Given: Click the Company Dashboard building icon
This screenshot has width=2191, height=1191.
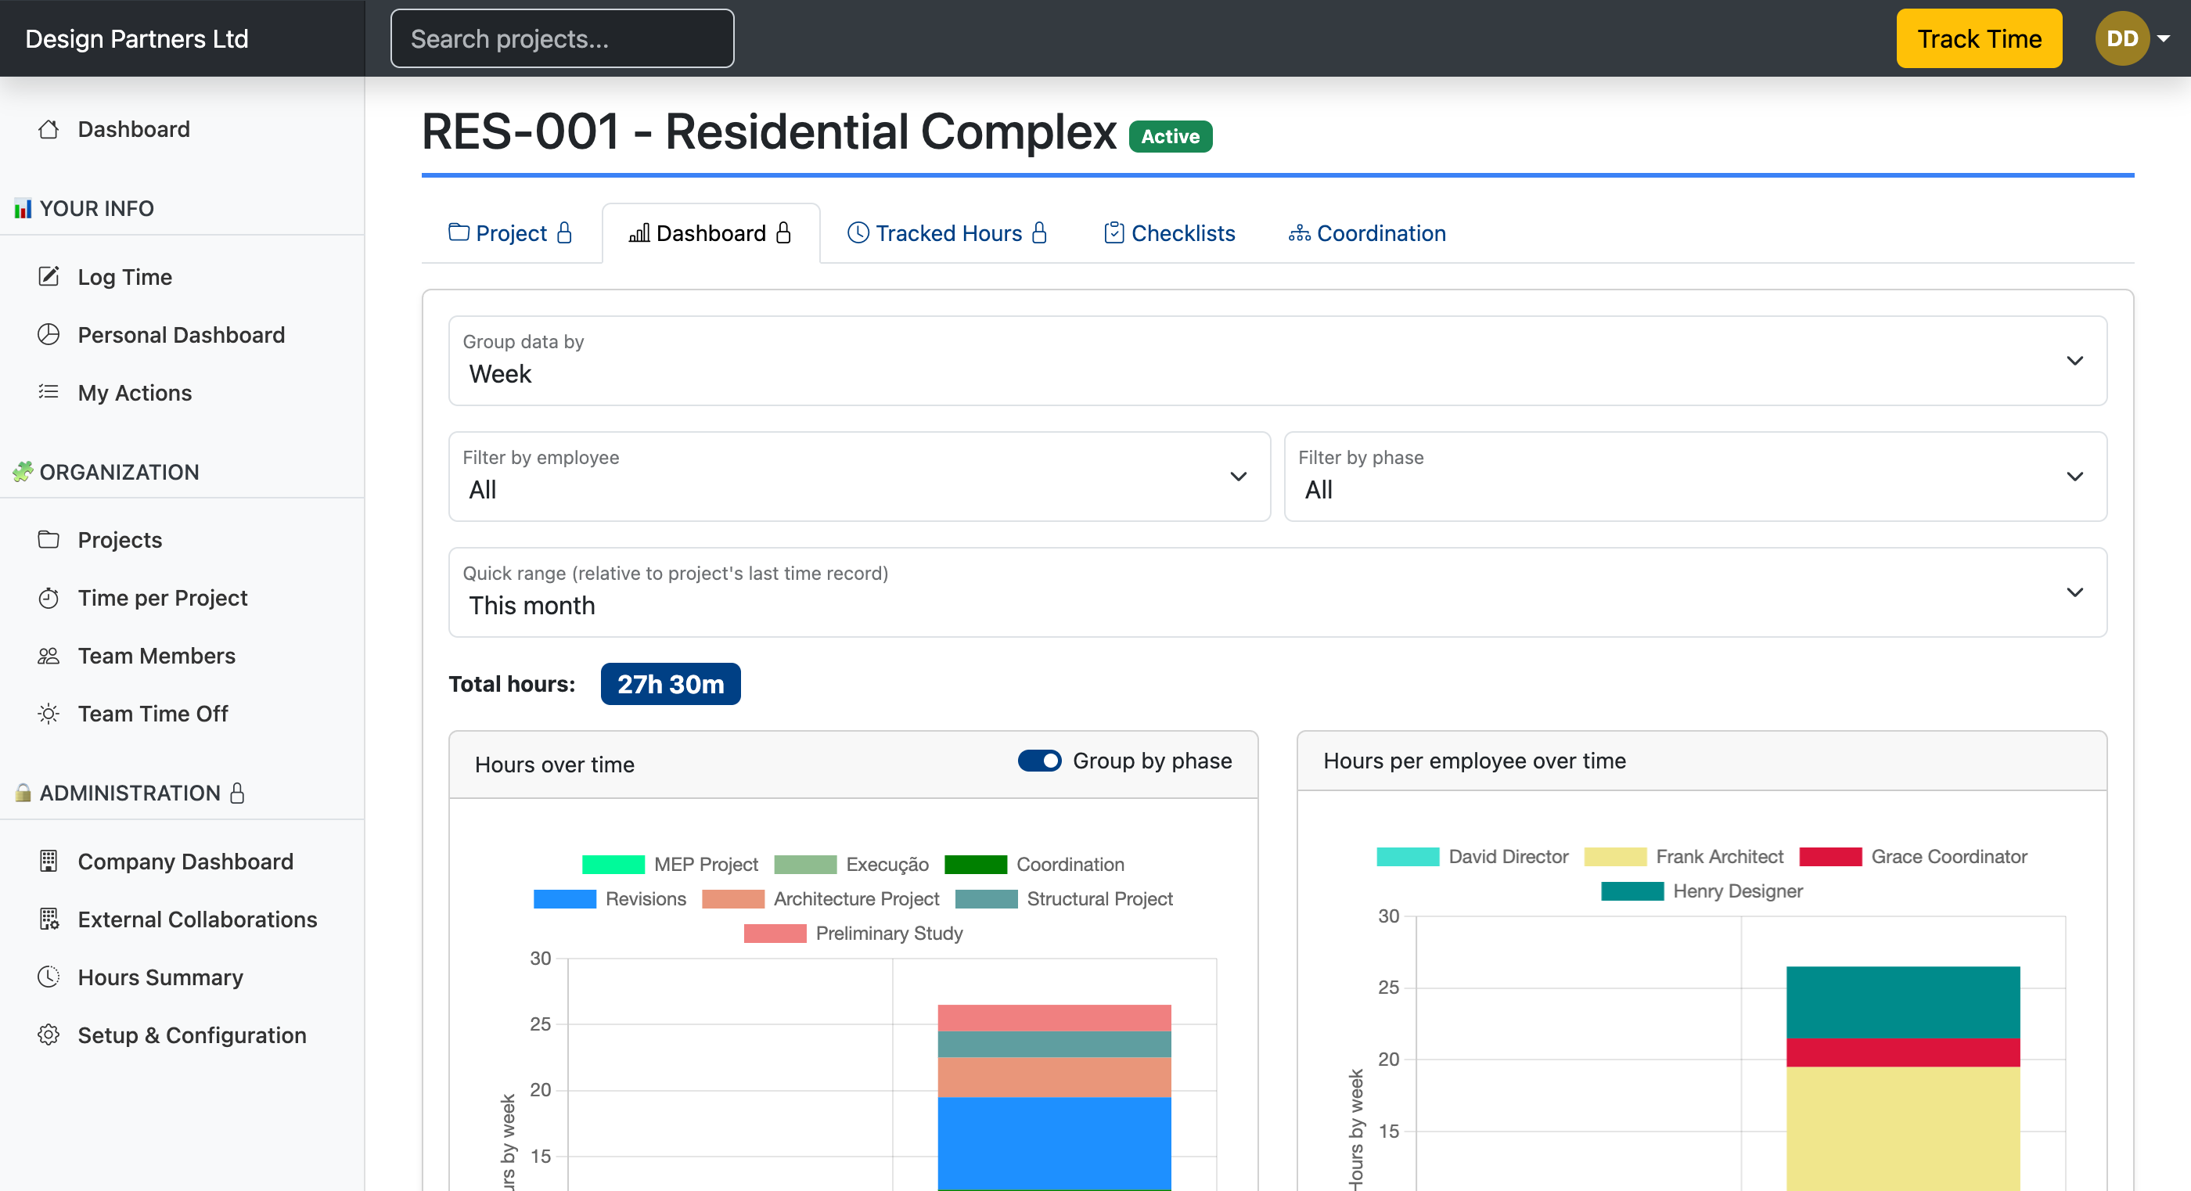Looking at the screenshot, I should tap(49, 861).
